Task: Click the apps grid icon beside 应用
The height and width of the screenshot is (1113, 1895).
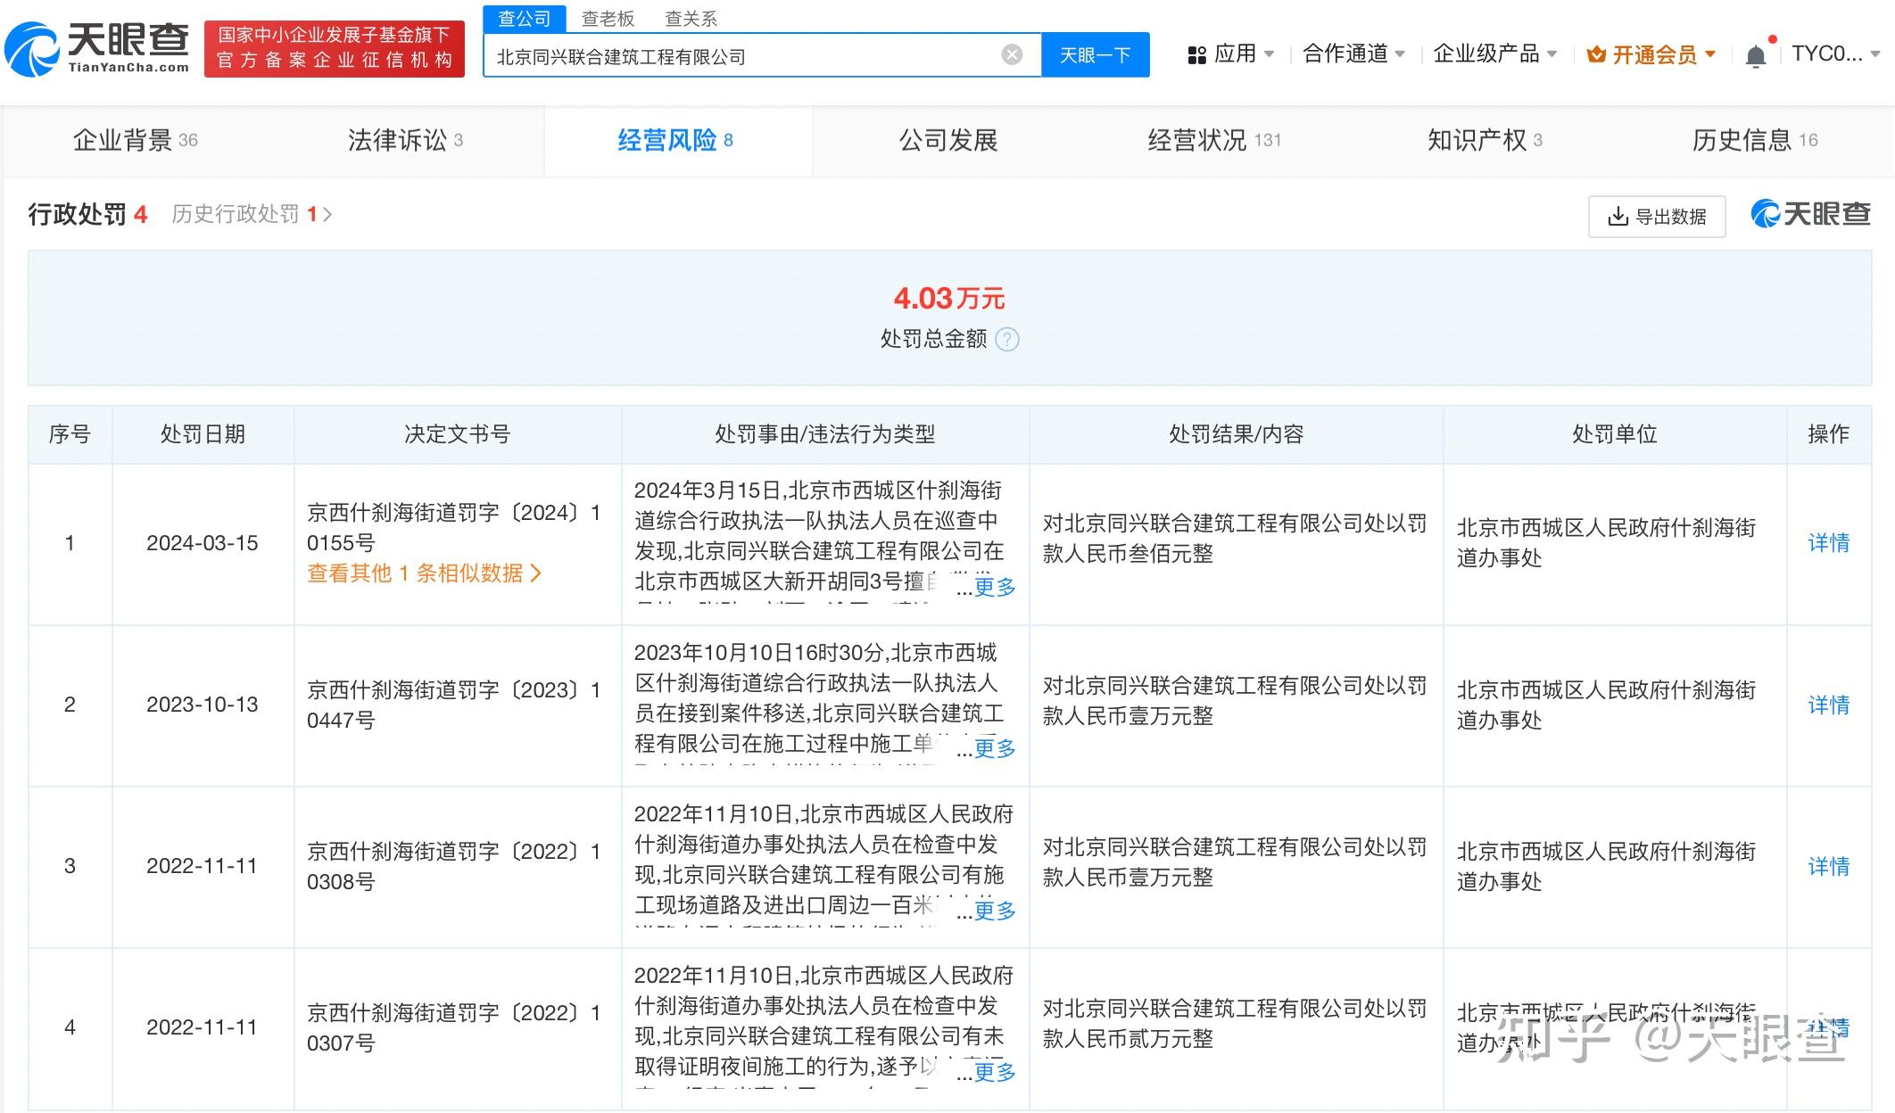Action: coord(1196,55)
